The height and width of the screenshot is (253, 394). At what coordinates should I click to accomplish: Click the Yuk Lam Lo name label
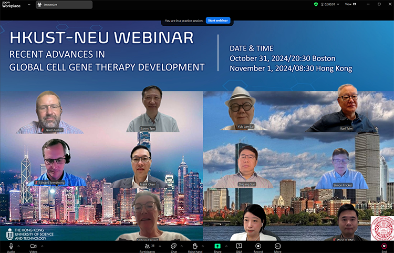point(245,126)
